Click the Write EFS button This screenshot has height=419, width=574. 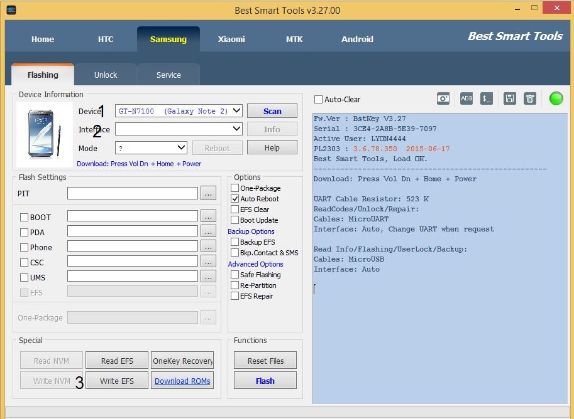coord(117,381)
